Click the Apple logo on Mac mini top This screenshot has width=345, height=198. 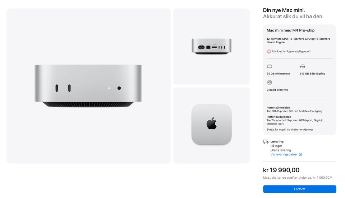click(211, 123)
